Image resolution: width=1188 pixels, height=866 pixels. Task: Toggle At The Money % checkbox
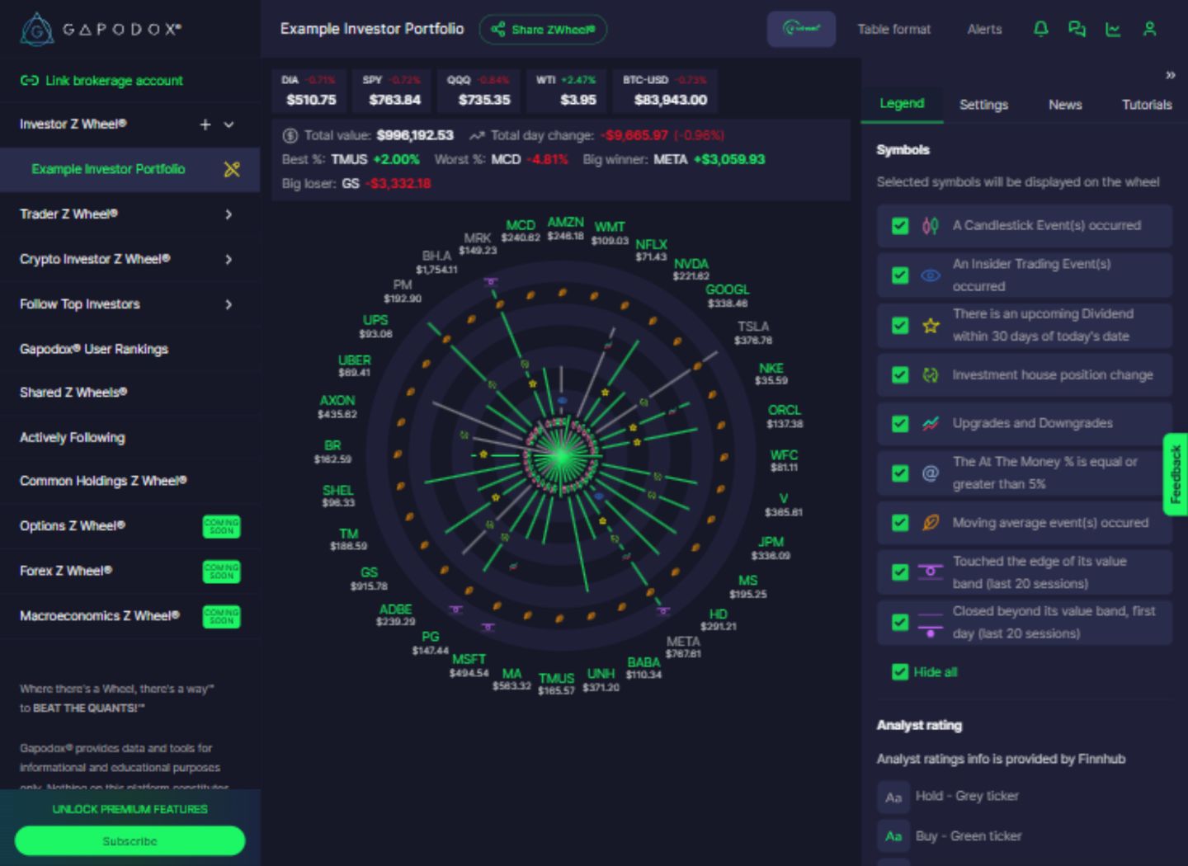pos(900,473)
